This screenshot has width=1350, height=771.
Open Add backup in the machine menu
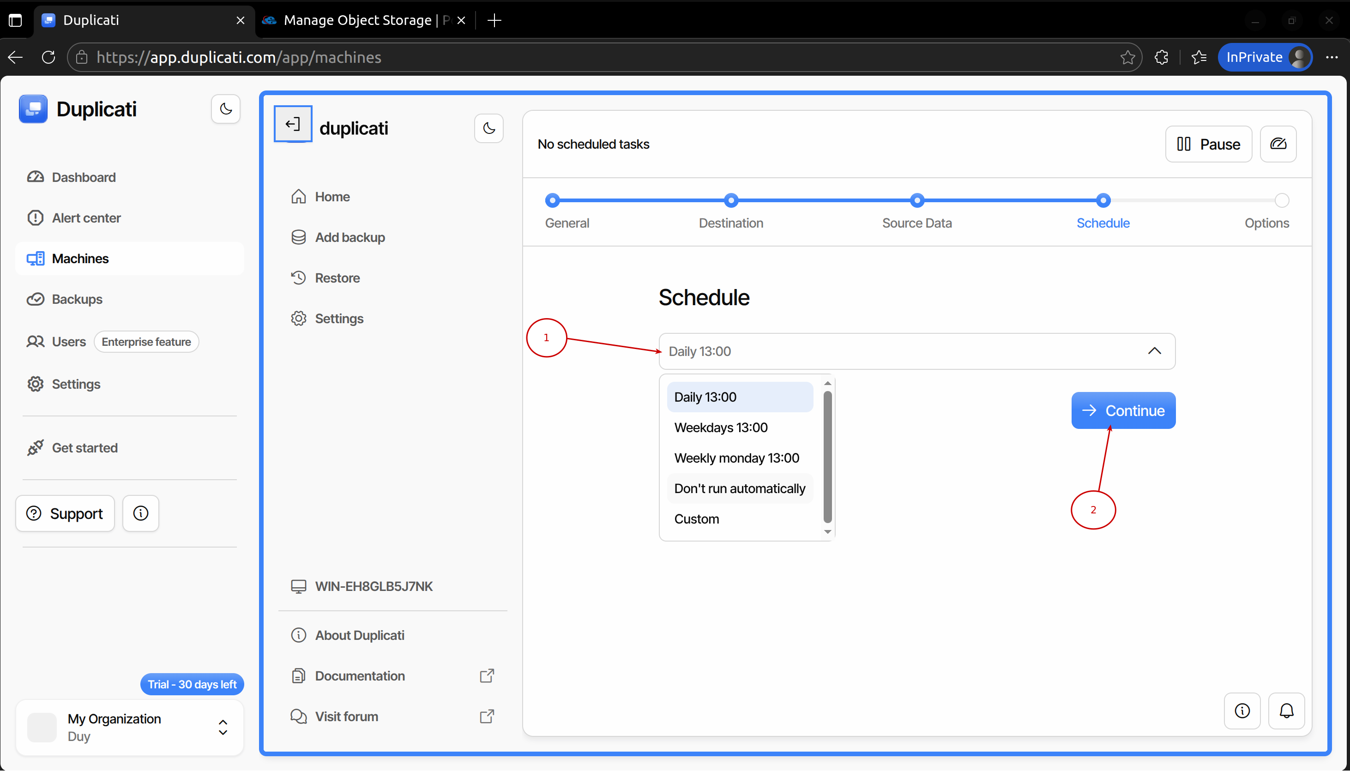(x=350, y=237)
